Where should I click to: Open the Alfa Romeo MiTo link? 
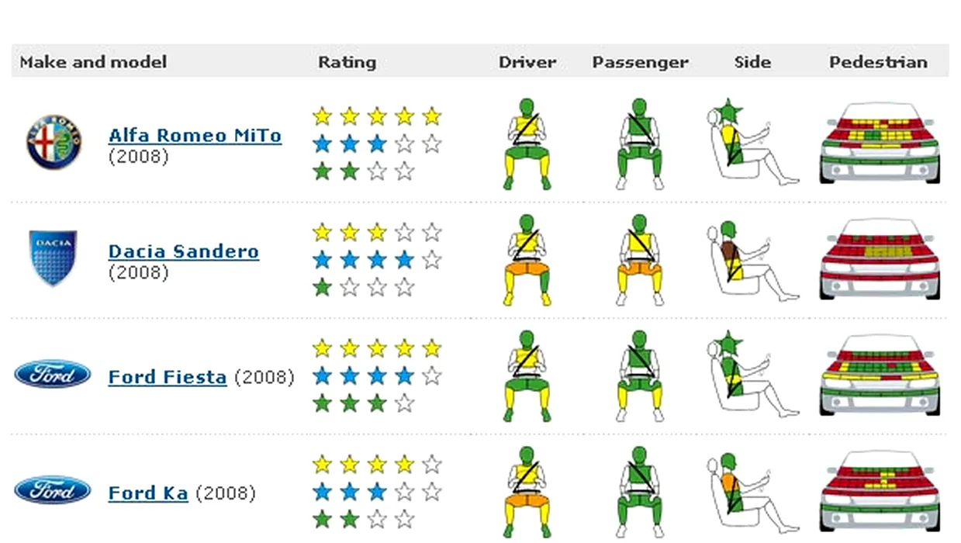[x=195, y=136]
